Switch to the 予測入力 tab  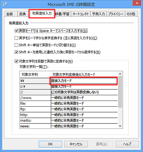(99, 14)
